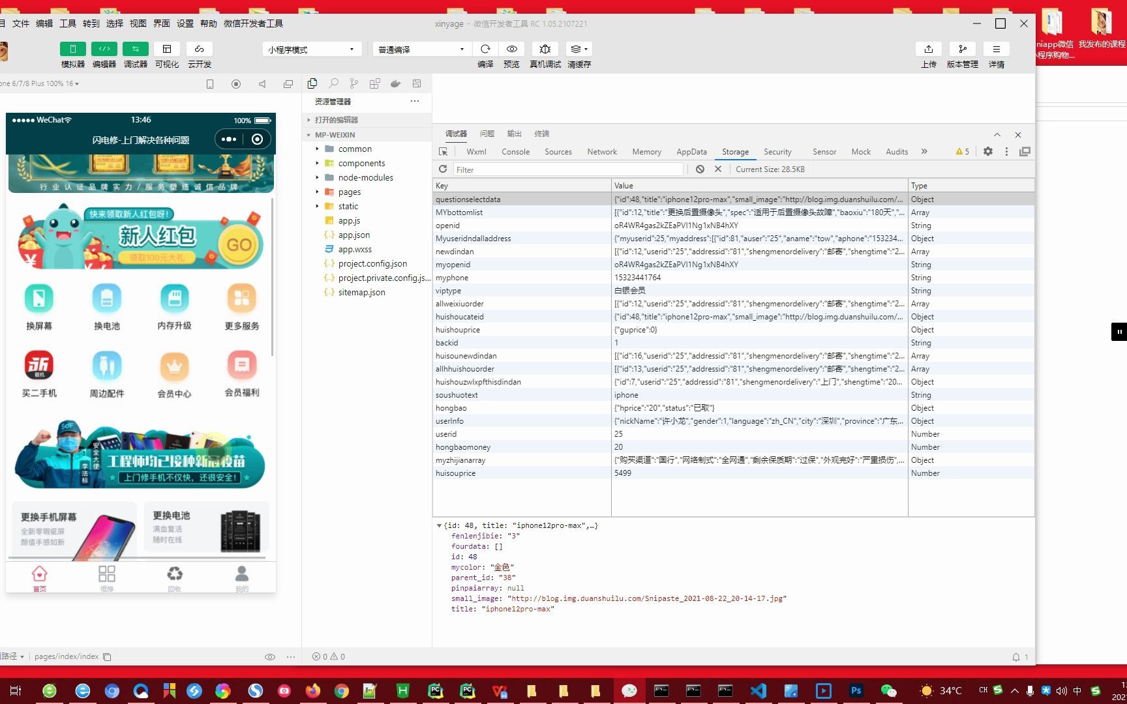Refresh the Storage data list
Screen dimensions: 1127x704
click(443, 169)
